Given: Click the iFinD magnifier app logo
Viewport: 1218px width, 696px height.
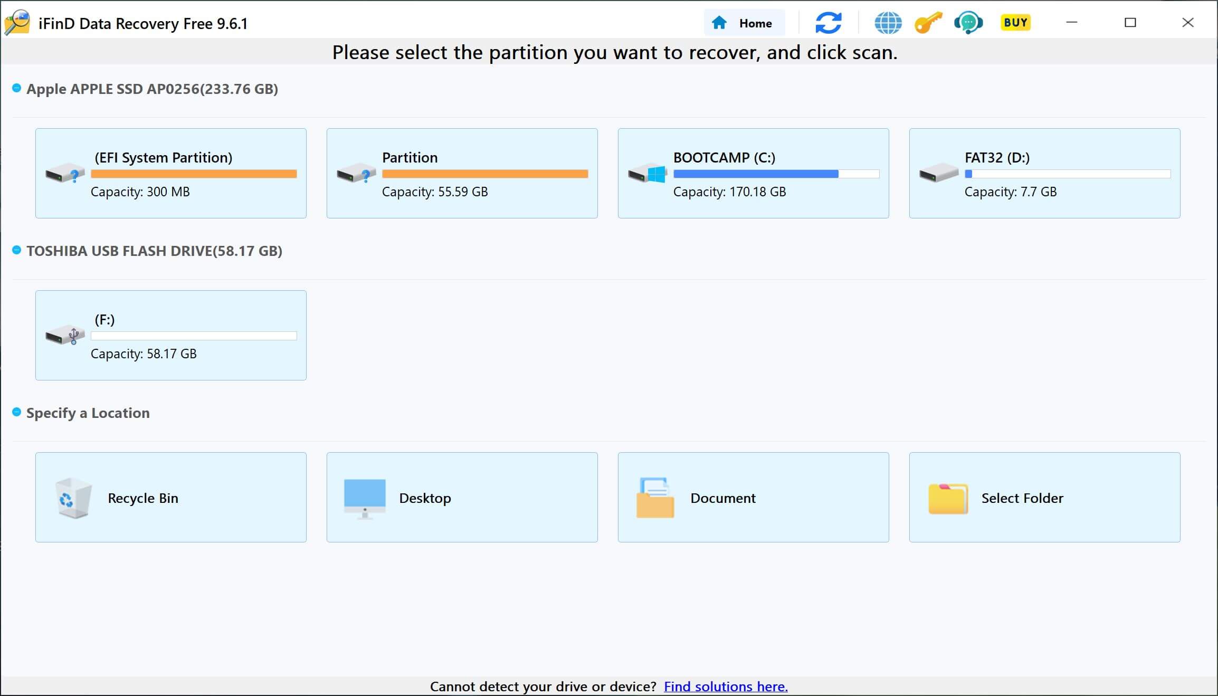Looking at the screenshot, I should 17,23.
